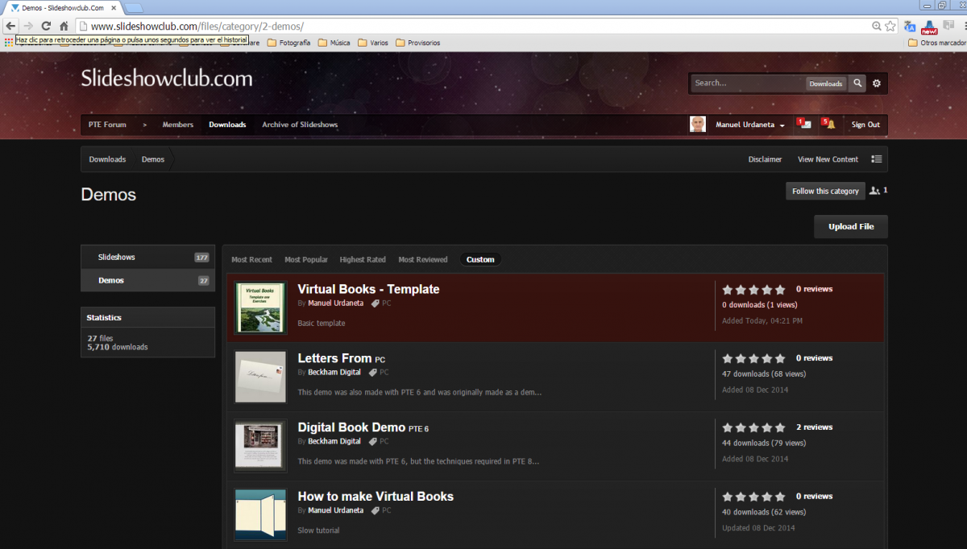The image size is (967, 549).
Task: Open PTE Forum in the navigation bar
Action: pos(107,125)
